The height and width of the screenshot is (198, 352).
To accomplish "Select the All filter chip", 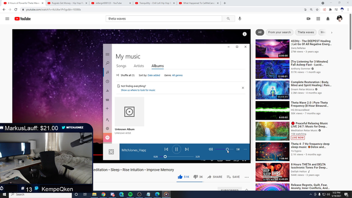I will coord(260,32).
